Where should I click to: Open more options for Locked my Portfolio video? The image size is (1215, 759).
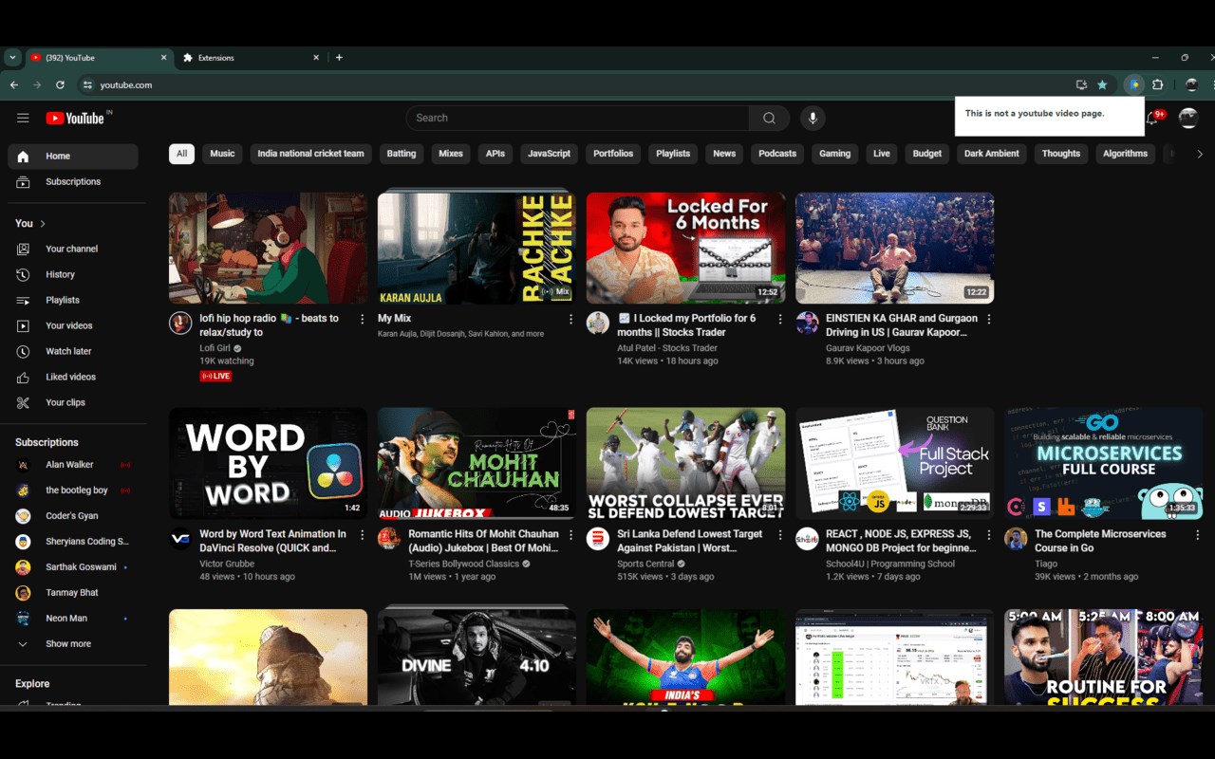point(780,320)
